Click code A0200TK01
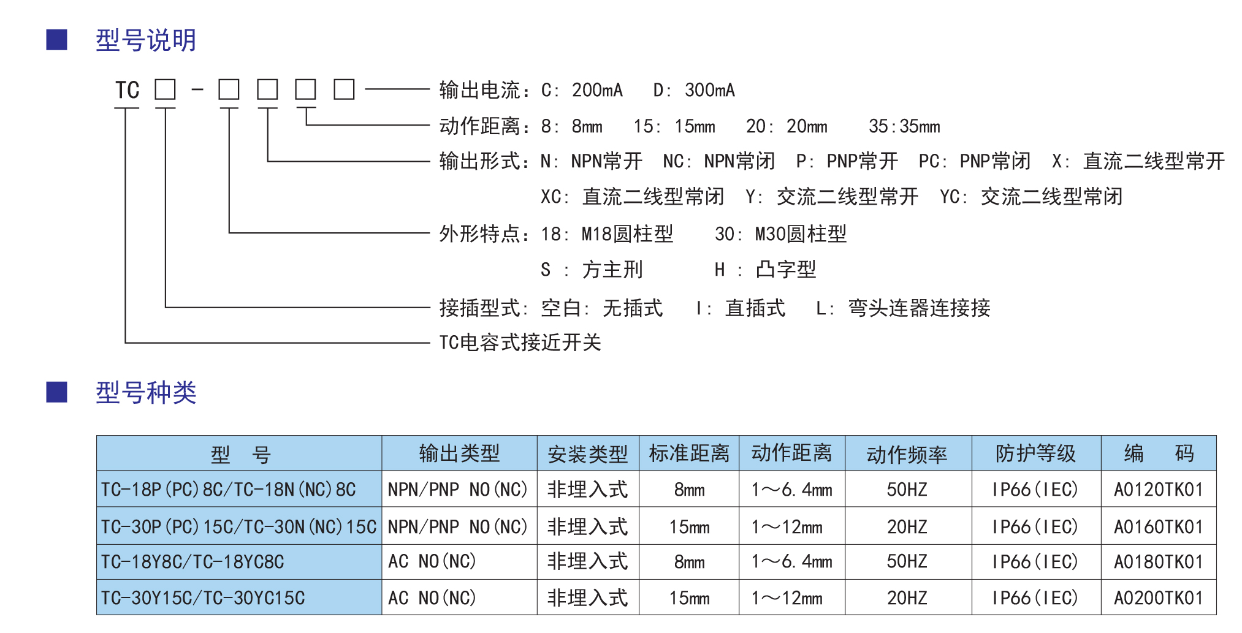This screenshot has height=633, width=1242. point(1159,598)
